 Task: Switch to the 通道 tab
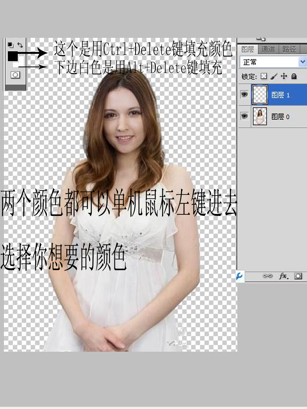coord(268,49)
